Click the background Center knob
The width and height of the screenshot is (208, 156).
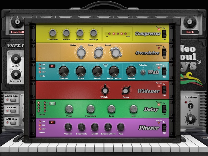tap(16, 59)
